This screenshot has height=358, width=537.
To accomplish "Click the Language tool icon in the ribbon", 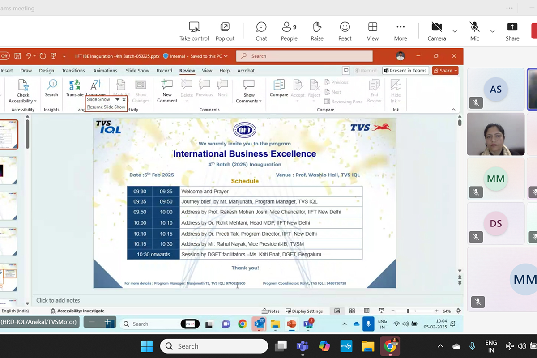I will point(96,85).
